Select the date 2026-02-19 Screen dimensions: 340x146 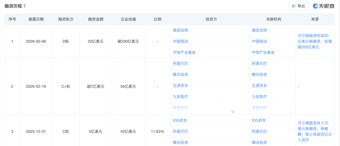click(36, 86)
